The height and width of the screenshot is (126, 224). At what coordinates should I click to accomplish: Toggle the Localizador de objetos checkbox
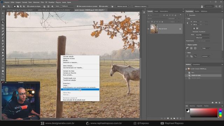click(x=28, y=6)
